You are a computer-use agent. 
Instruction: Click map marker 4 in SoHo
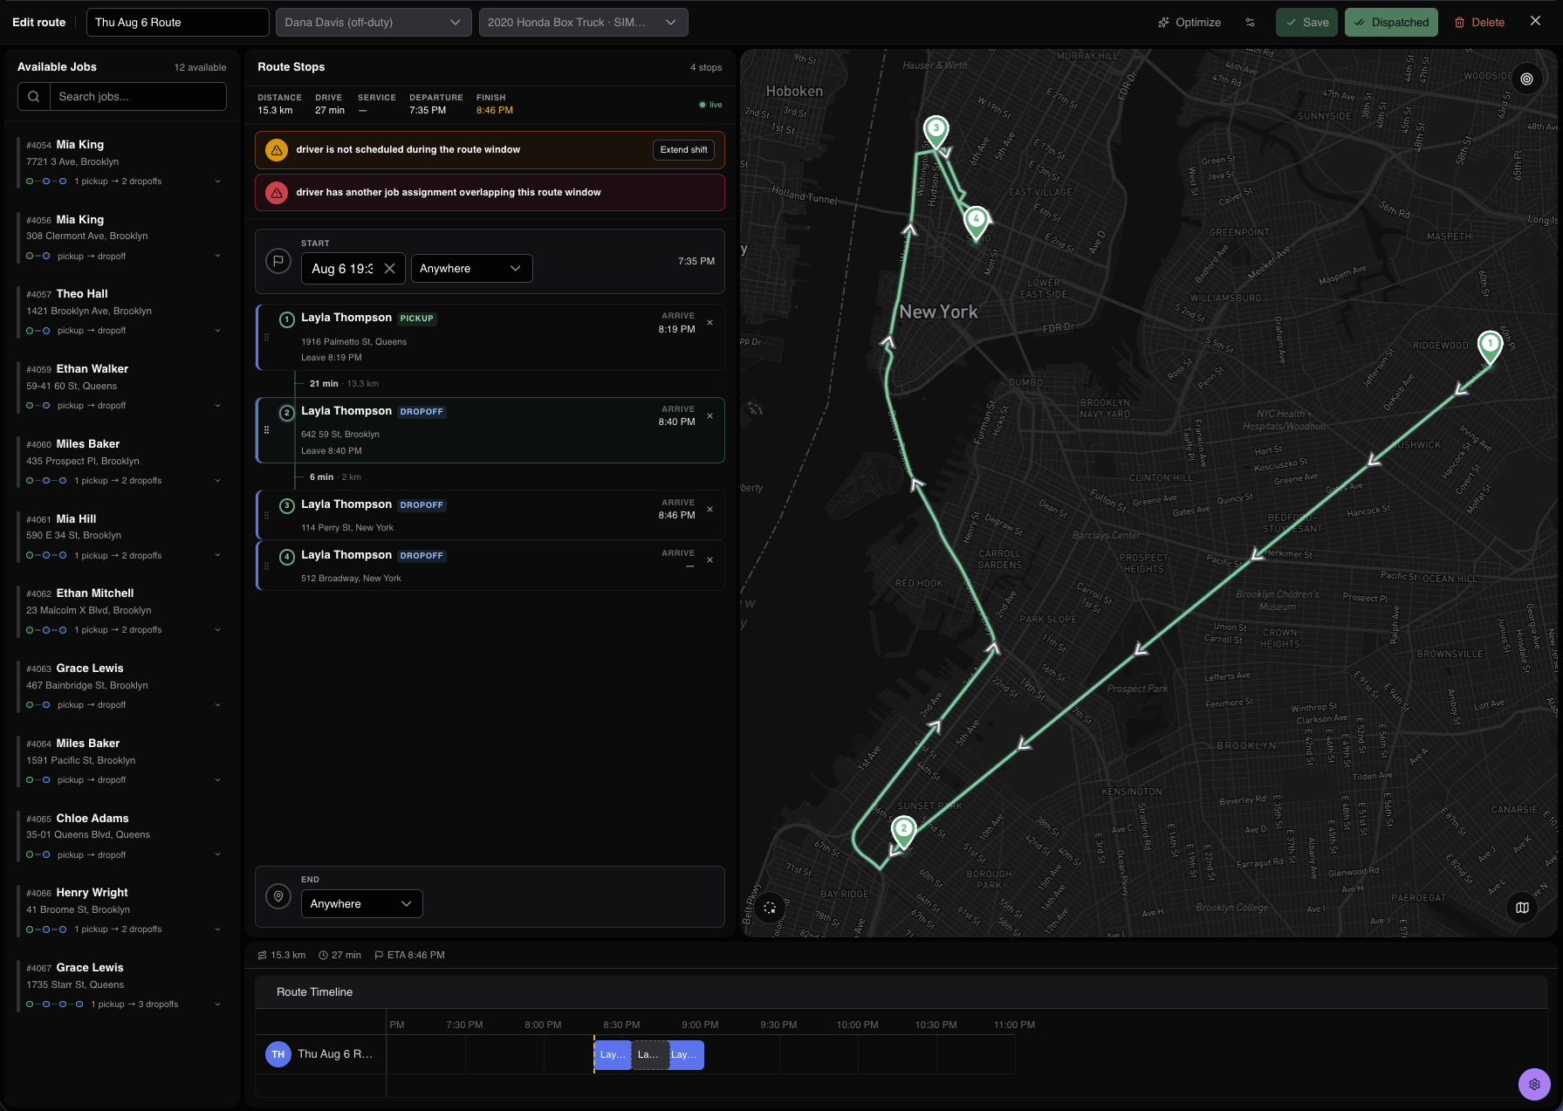pyautogui.click(x=977, y=222)
